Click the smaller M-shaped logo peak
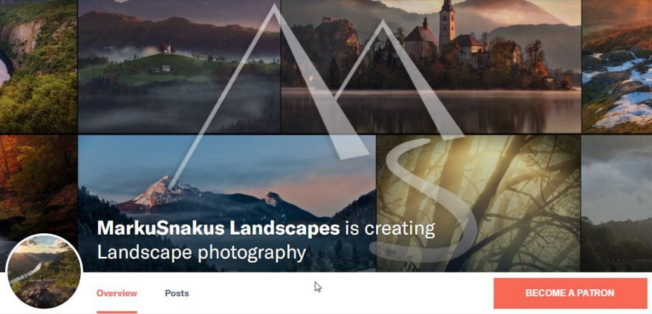This screenshot has height=314, width=652. tap(383, 25)
